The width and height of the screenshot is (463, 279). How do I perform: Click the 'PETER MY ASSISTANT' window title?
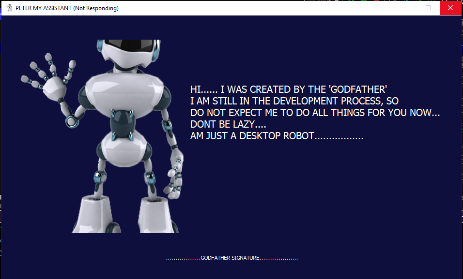point(67,8)
